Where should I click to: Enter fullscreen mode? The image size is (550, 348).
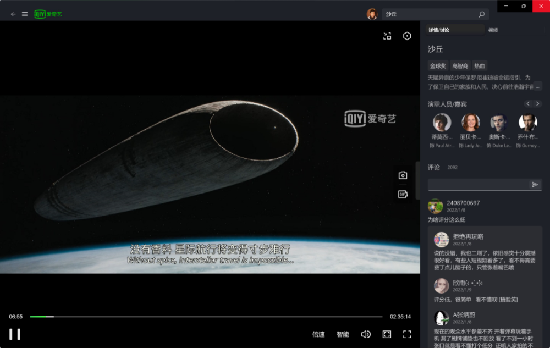point(407,334)
